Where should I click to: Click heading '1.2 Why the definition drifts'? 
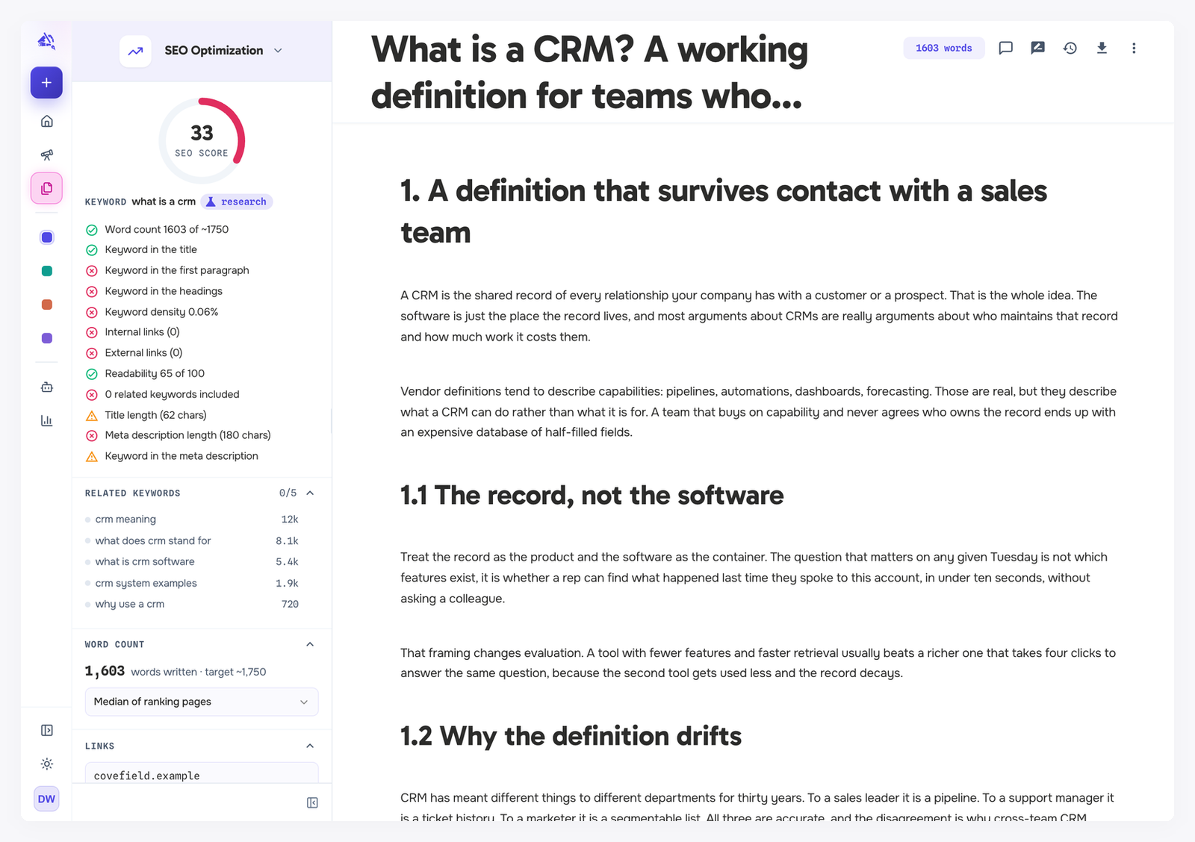(571, 736)
